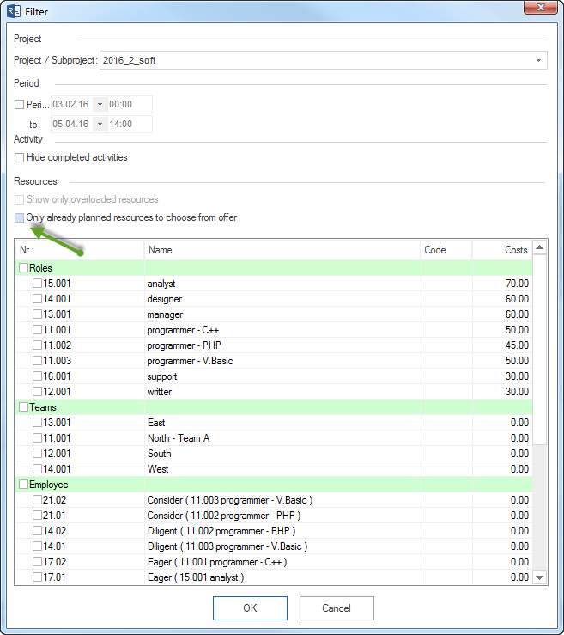Check the 11.001 programmer - C++ checkbox

tap(37, 330)
